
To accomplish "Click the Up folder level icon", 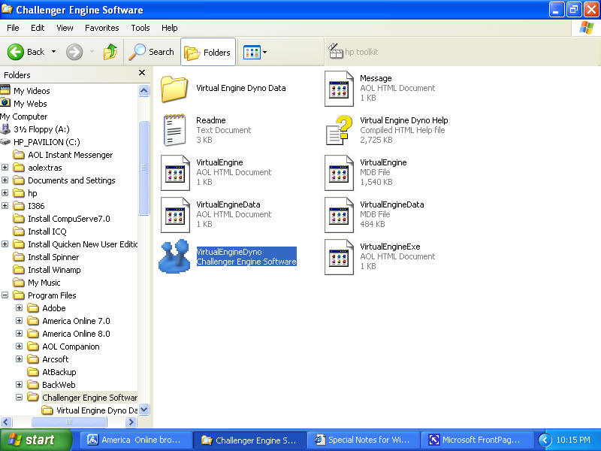I will [110, 52].
